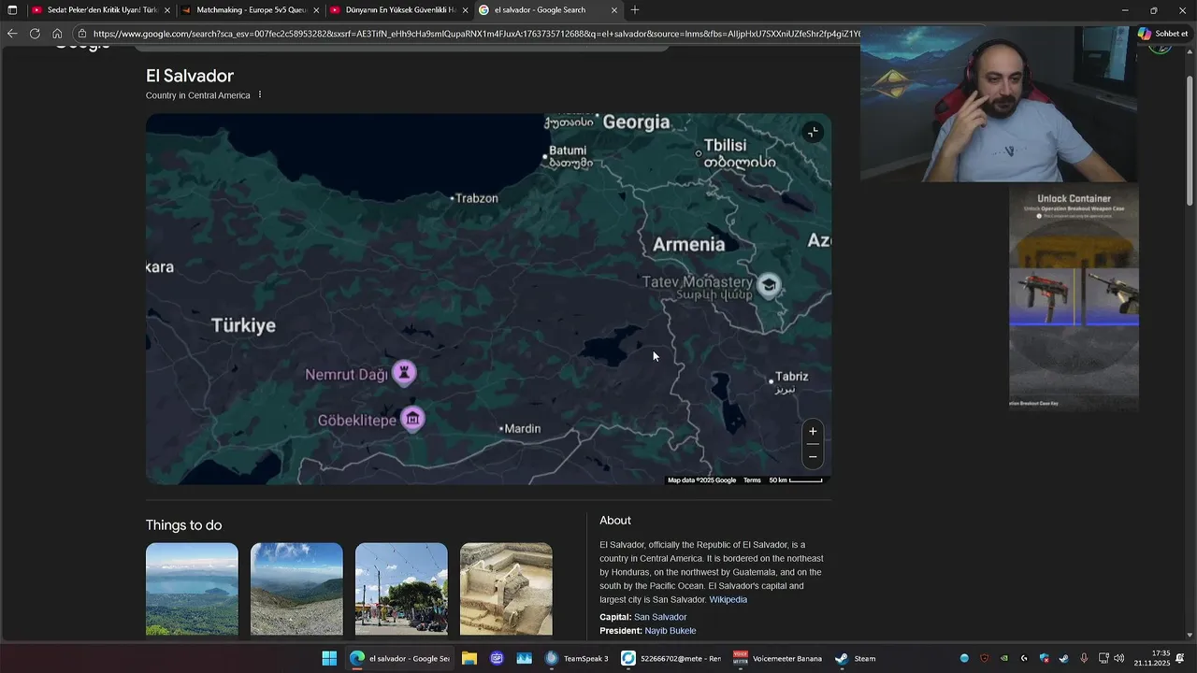Click the NVIDIA tray icon

(x=1004, y=658)
